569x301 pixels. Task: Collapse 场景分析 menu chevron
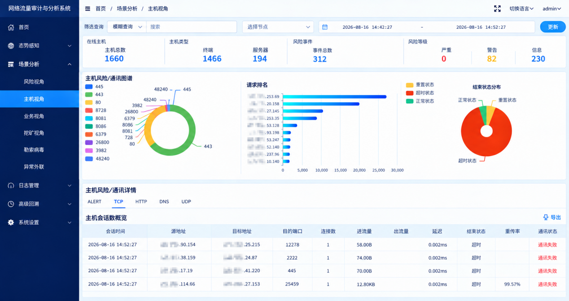70,64
